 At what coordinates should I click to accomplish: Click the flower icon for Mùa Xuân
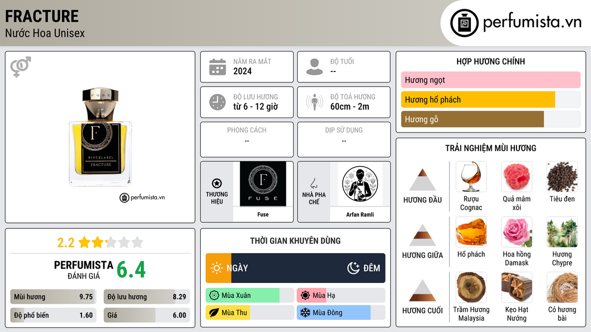[214, 296]
